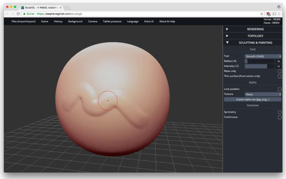This screenshot has width=286, height=179.
Task: Reload the SculptGL page
Action: (x=17, y=14)
